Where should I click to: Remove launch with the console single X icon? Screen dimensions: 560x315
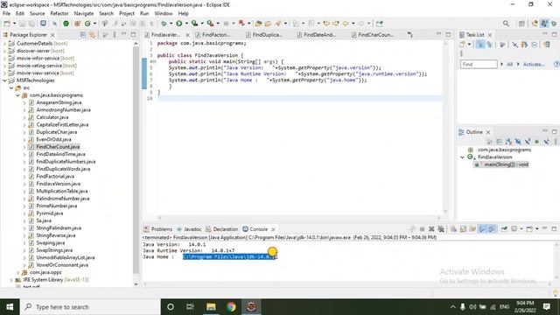coord(431,229)
